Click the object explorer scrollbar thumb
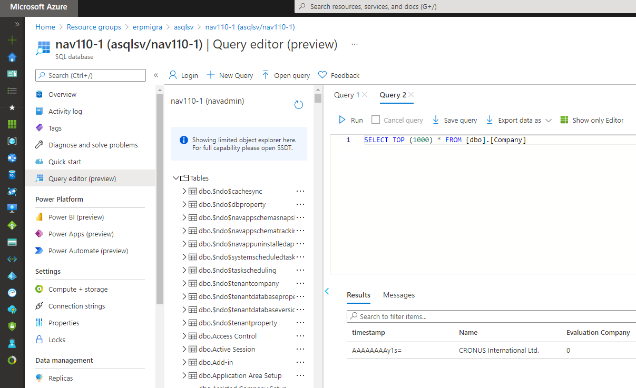Viewport: 636px width, 388px height. tap(318, 98)
